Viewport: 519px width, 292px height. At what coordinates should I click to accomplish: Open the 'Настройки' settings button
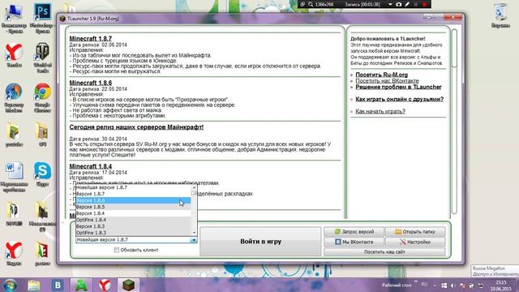(415, 242)
